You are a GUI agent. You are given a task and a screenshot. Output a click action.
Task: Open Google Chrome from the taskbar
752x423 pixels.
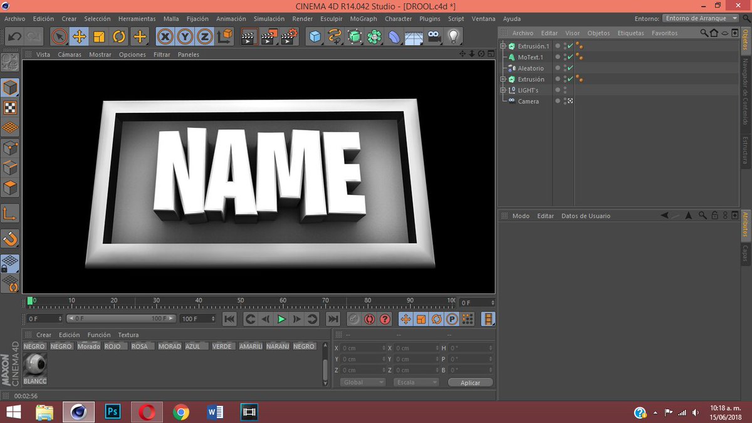tap(181, 412)
